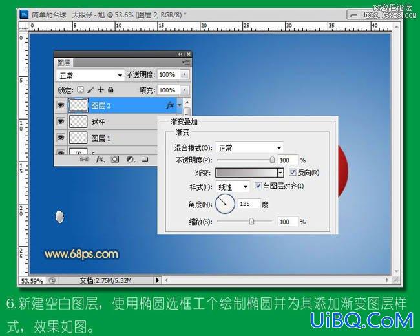Add layer mask icon
The height and width of the screenshot is (336, 420).
pyautogui.click(x=115, y=159)
